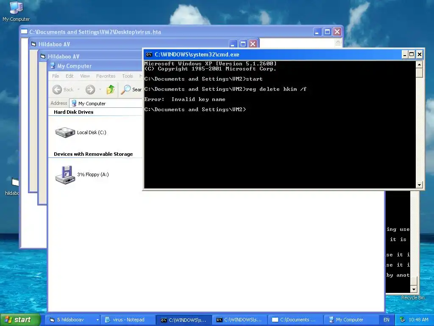This screenshot has width=434, height=326.
Task: Minimize the virus.hta window
Action: coord(317,32)
